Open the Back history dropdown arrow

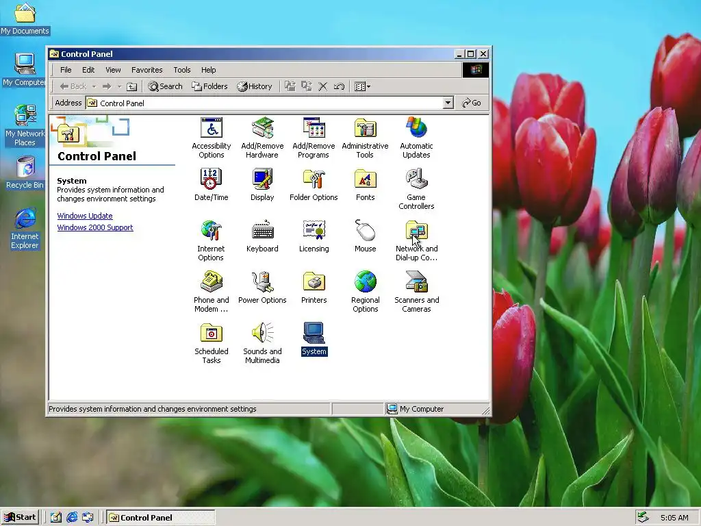tap(94, 86)
